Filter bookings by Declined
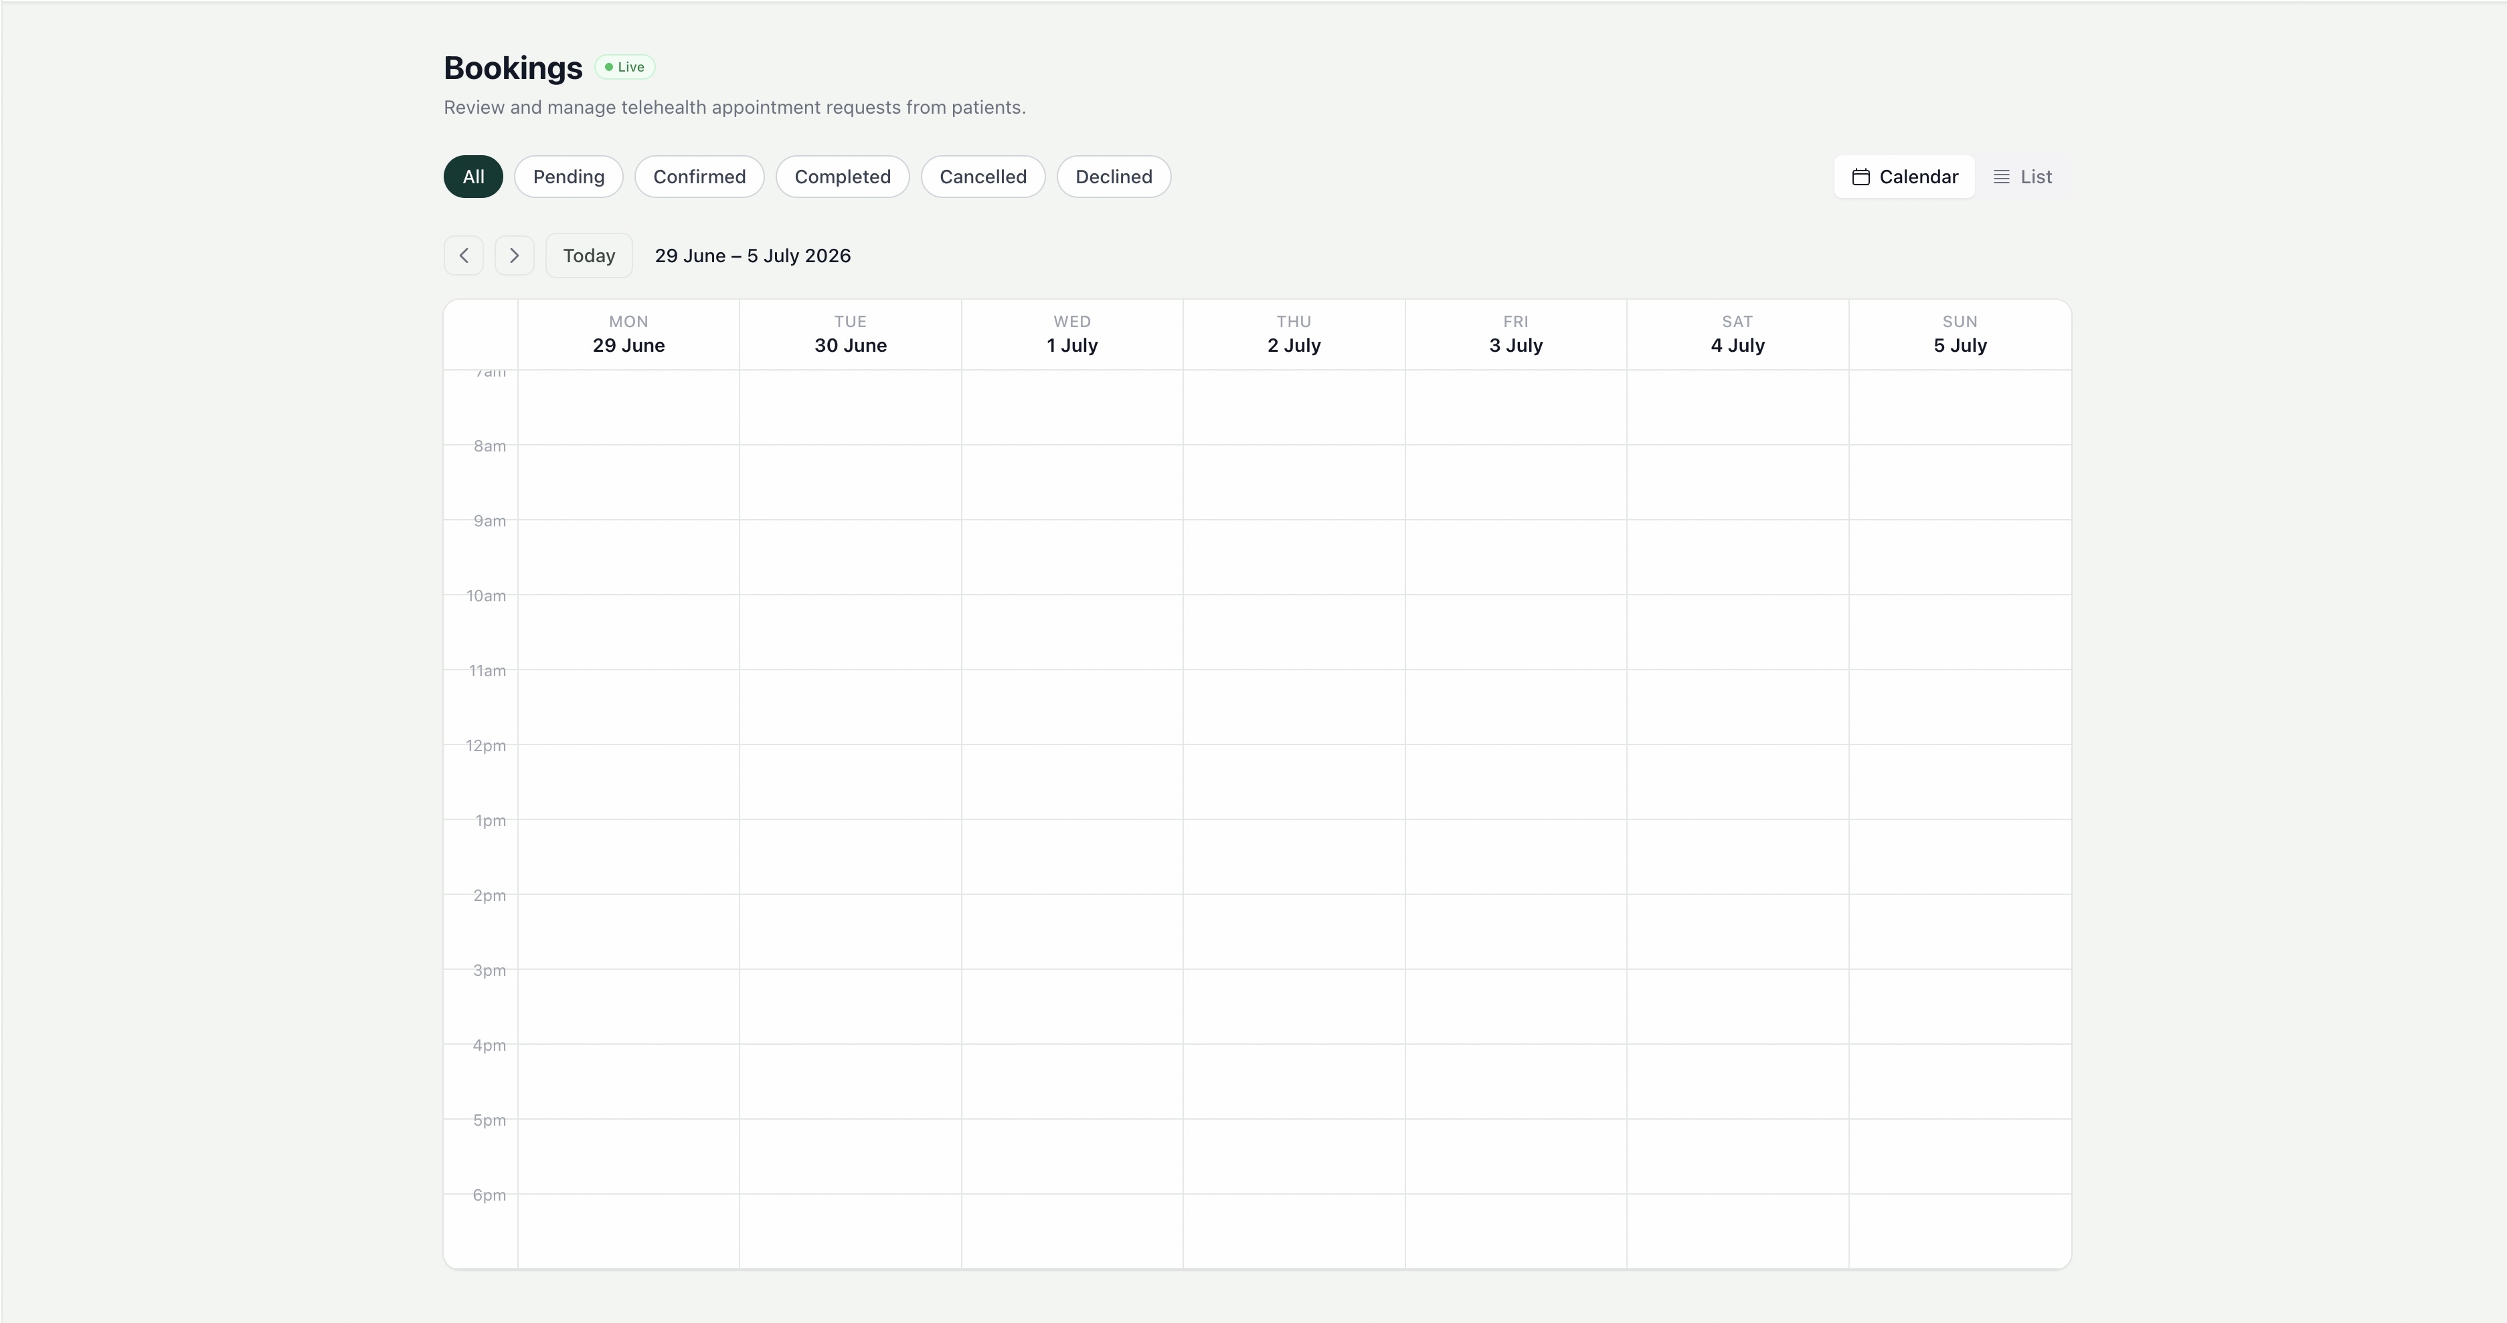The height and width of the screenshot is (1323, 2507). point(1114,177)
